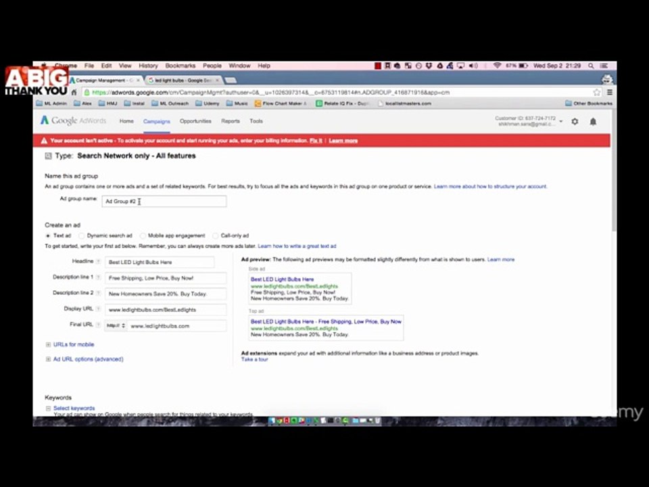The height and width of the screenshot is (487, 649).
Task: Click the help icon beside Headline
Action: (x=99, y=262)
